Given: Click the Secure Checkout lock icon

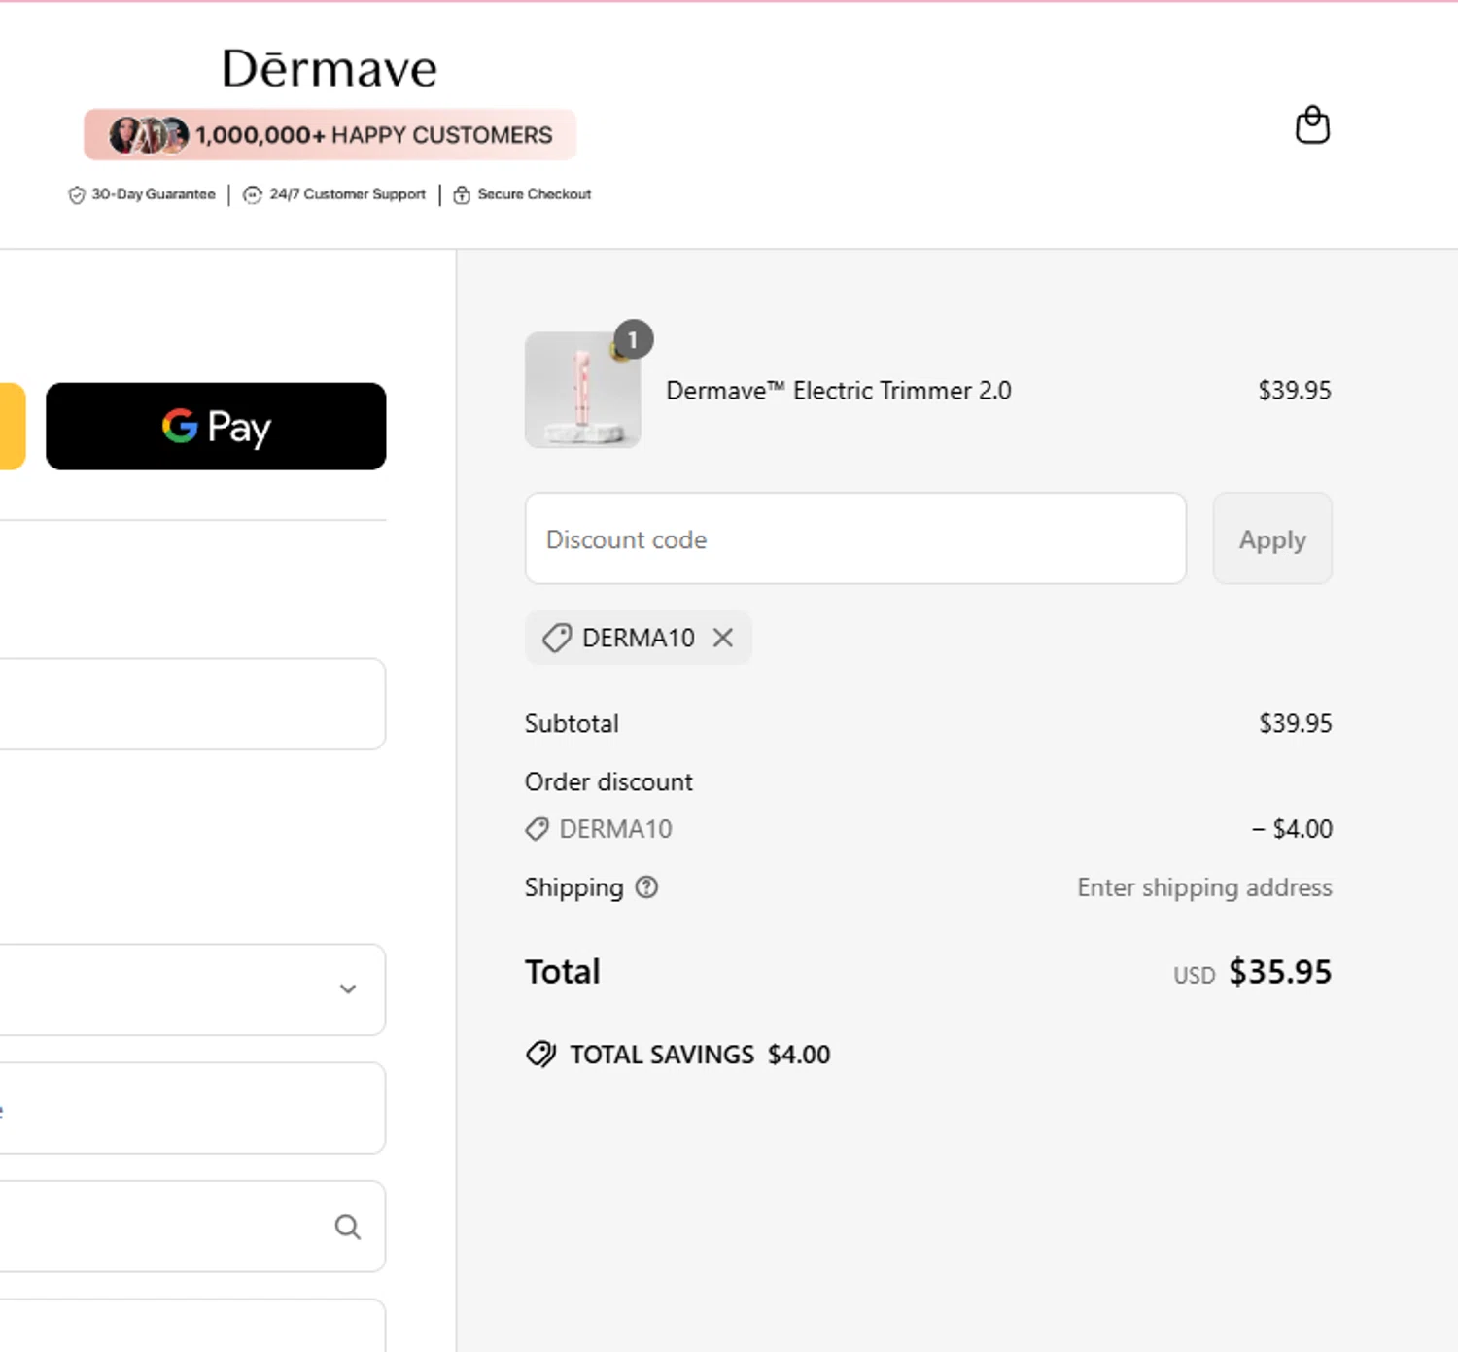Looking at the screenshot, I should [x=462, y=195].
